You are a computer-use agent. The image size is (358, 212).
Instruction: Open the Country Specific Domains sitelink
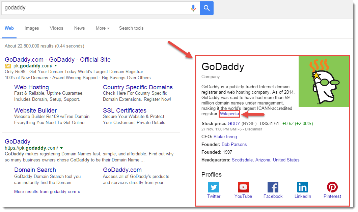pos(138,87)
